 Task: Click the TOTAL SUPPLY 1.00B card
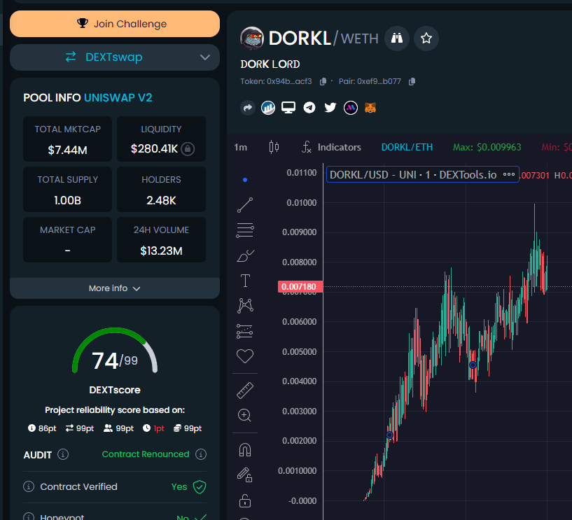point(67,189)
